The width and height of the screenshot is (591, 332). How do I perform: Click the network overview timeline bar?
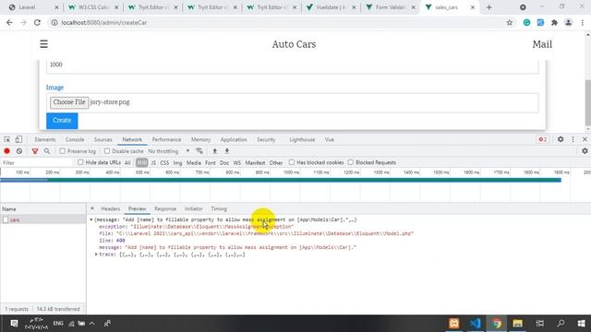(x=281, y=180)
